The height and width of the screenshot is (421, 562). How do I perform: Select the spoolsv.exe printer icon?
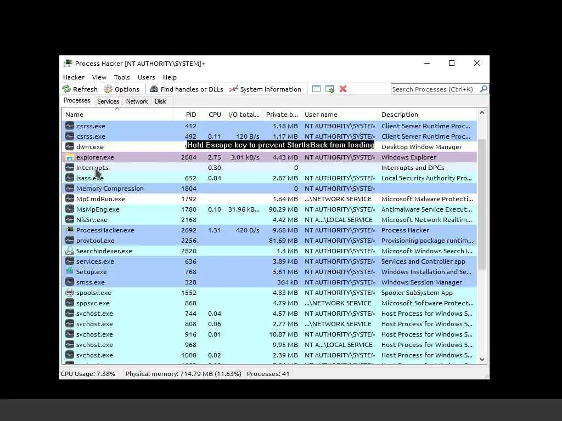pyautogui.click(x=70, y=293)
